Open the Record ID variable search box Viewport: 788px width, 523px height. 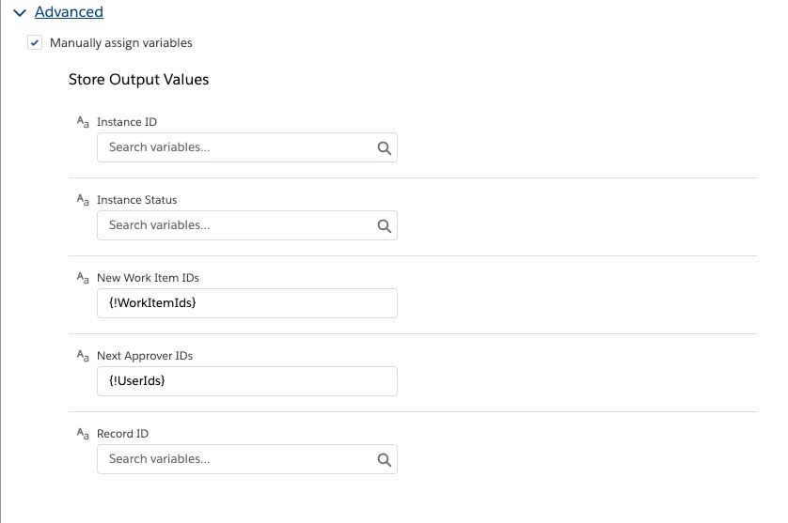coord(235,459)
